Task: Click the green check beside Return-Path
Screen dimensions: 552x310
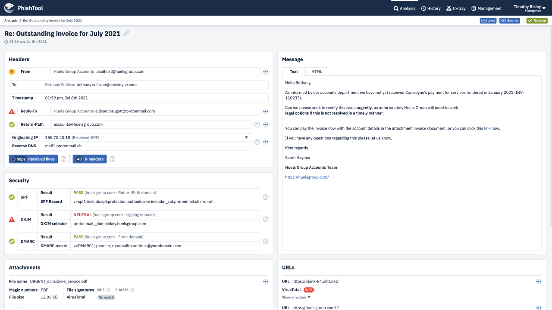Action: [12, 124]
